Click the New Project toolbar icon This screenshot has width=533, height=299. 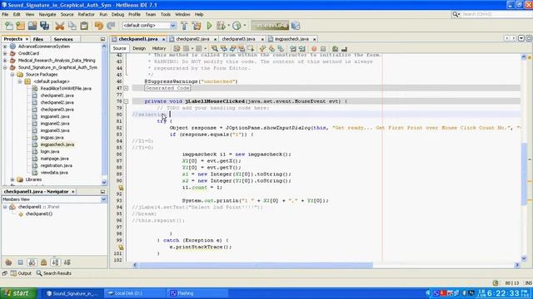pyautogui.click(x=20, y=26)
